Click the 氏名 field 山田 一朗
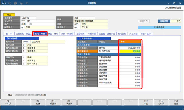 pyautogui.click(x=38, y=24)
